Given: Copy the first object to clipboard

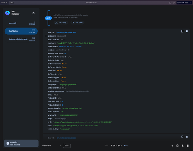Looking at the screenshot, I should 182,31.
